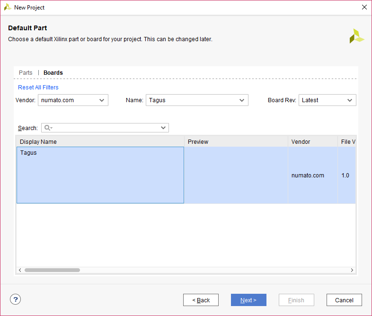Click the search magnifier icon

click(47, 128)
